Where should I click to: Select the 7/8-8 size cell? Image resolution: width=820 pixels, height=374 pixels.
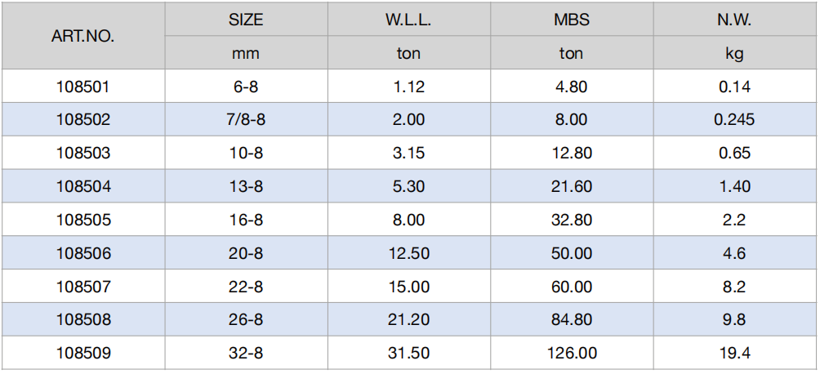(x=246, y=120)
